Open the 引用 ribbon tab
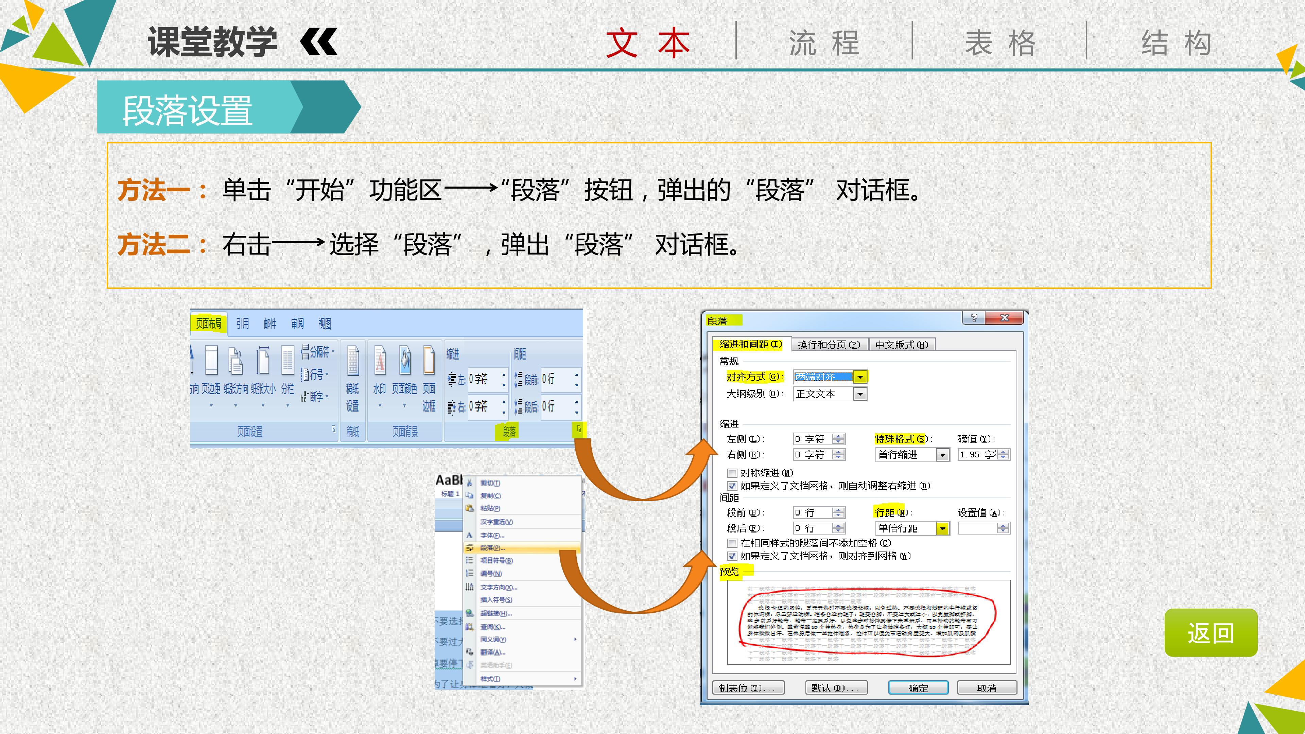The height and width of the screenshot is (734, 1305). pyautogui.click(x=243, y=324)
